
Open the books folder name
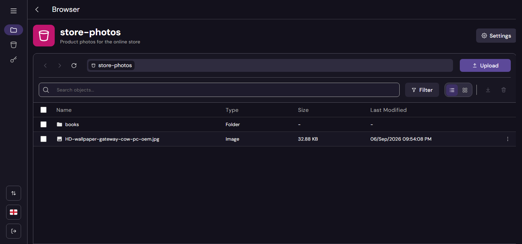(x=72, y=124)
